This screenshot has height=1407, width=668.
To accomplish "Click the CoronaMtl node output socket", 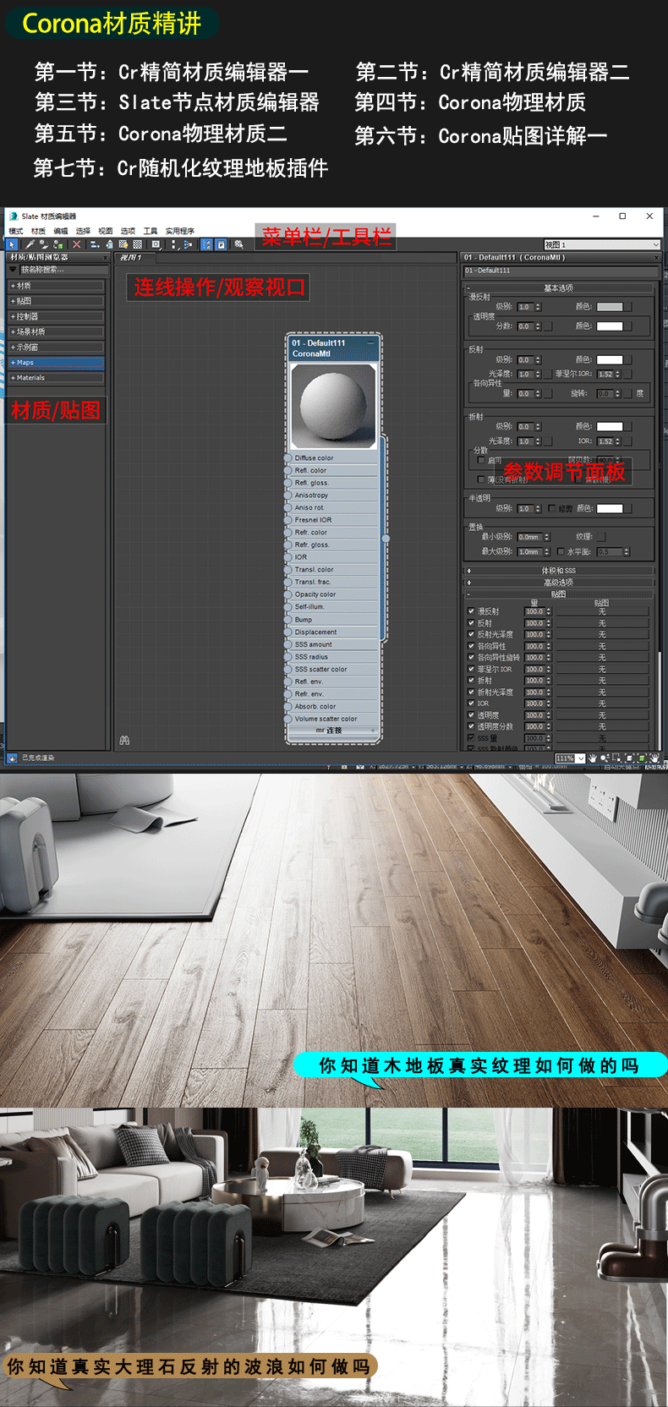I will pos(386,538).
